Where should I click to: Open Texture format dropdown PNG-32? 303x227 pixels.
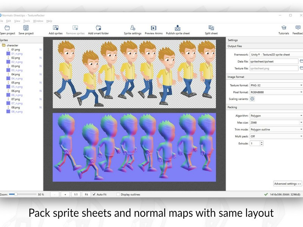276,85
